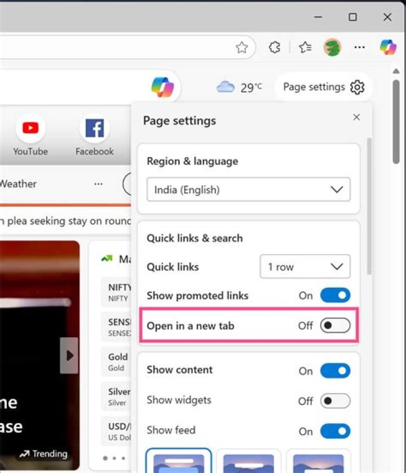Click the Page settings panel scrollbar
Viewport: 406px width, 473px height.
click(369, 206)
